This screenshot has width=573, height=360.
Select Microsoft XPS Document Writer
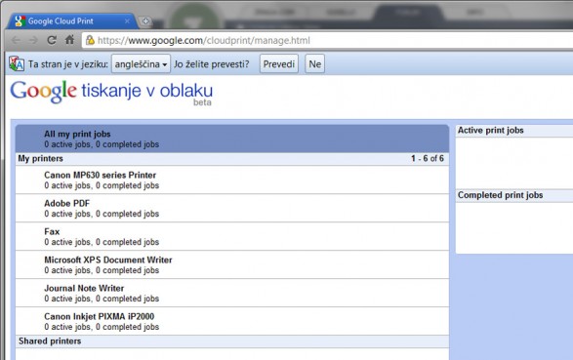(x=232, y=264)
